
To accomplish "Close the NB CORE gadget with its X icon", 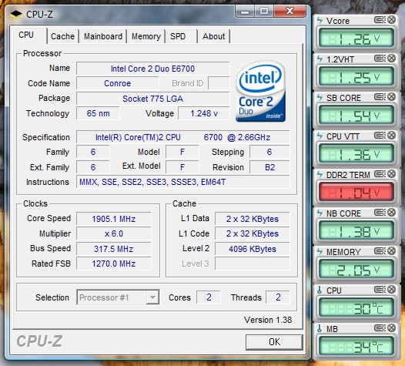I will tap(392, 212).
